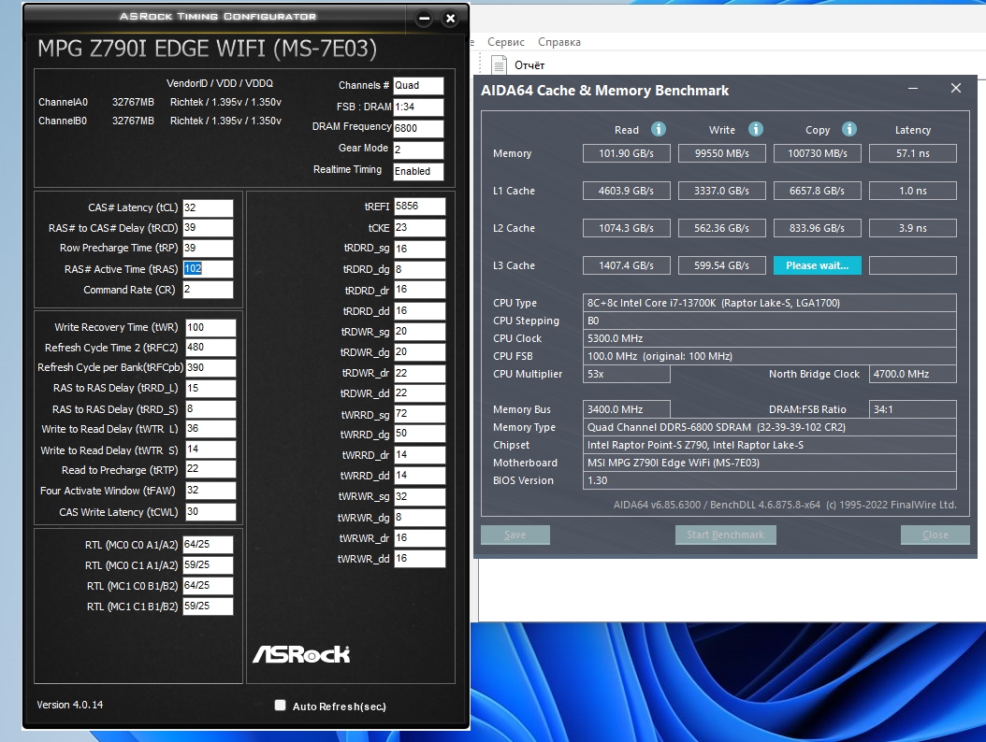Screen dimensions: 986x742
Task: Click the Row Precharge Time (tRP) field
Action: point(208,249)
